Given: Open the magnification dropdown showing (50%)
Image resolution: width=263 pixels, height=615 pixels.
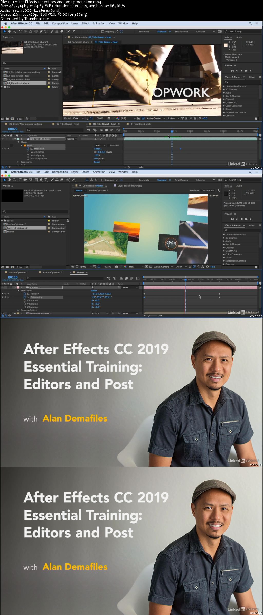Looking at the screenshot, I should [86, 267].
